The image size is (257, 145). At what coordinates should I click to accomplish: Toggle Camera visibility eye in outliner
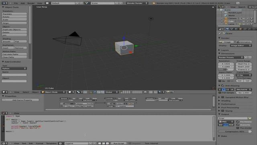[x=244, y=18]
